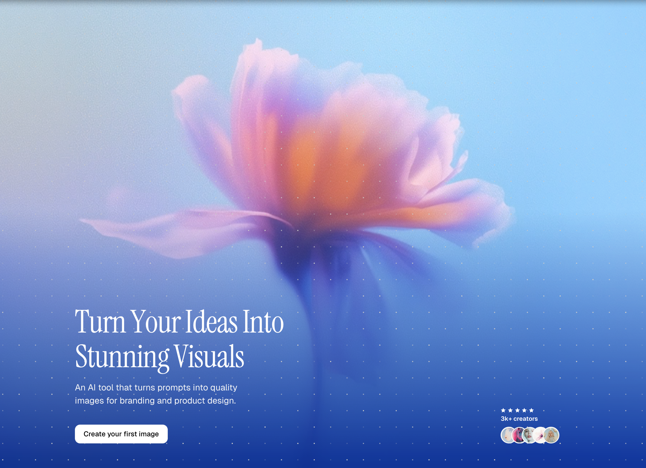Image resolution: width=646 pixels, height=468 pixels.
Task: Click the first rating star
Action: [503, 410]
